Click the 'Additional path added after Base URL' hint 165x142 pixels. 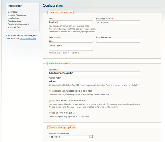tap(94, 85)
